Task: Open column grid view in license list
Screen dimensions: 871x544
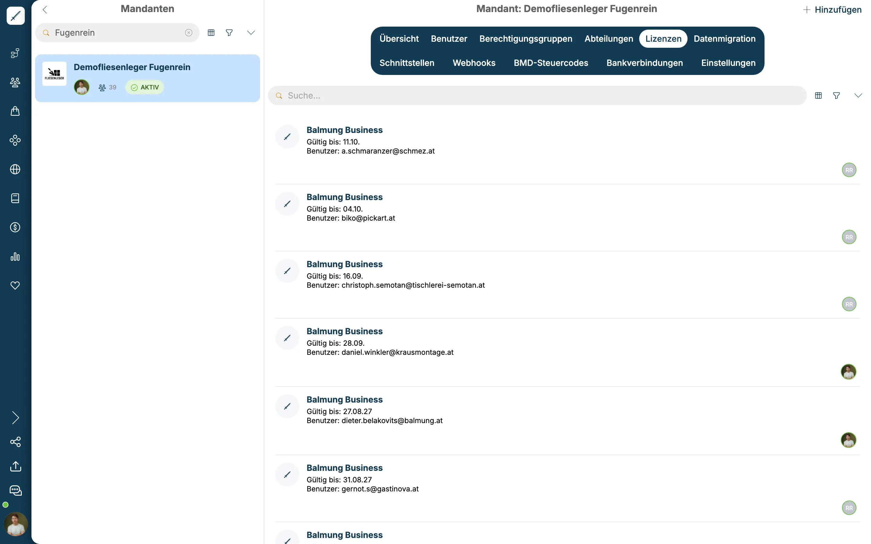Action: tap(818, 96)
